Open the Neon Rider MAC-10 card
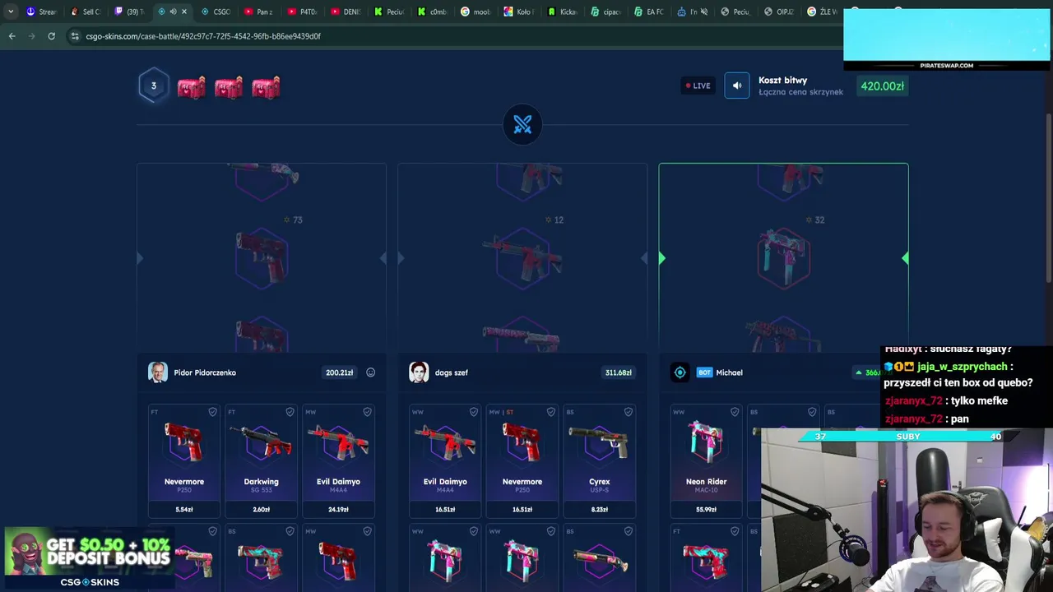Image resolution: width=1053 pixels, height=592 pixels. pyautogui.click(x=706, y=460)
